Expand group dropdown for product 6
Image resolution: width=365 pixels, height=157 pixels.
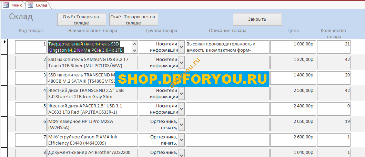(x=181, y=124)
